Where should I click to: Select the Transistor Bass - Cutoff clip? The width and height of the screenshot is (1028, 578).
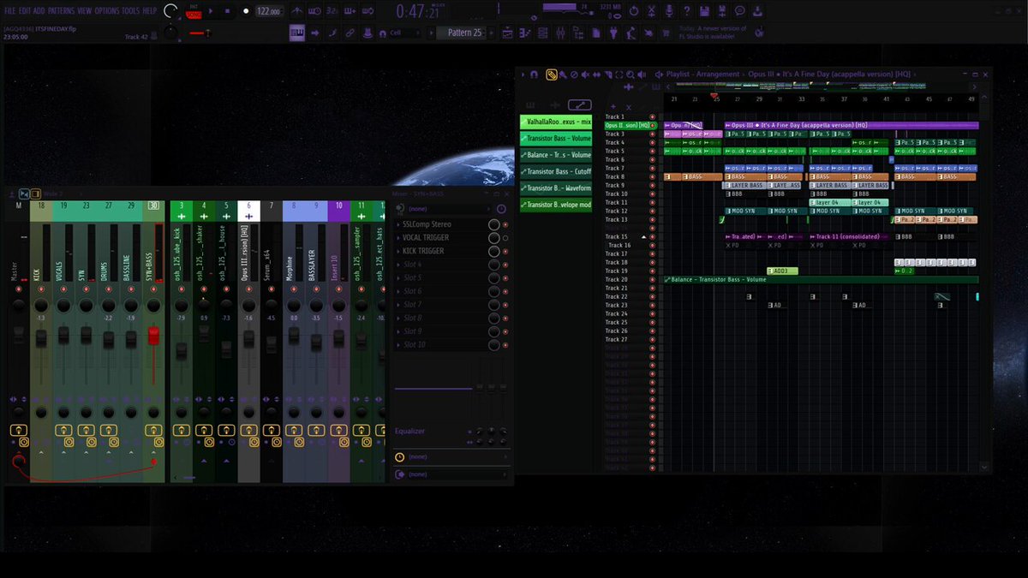[555, 171]
